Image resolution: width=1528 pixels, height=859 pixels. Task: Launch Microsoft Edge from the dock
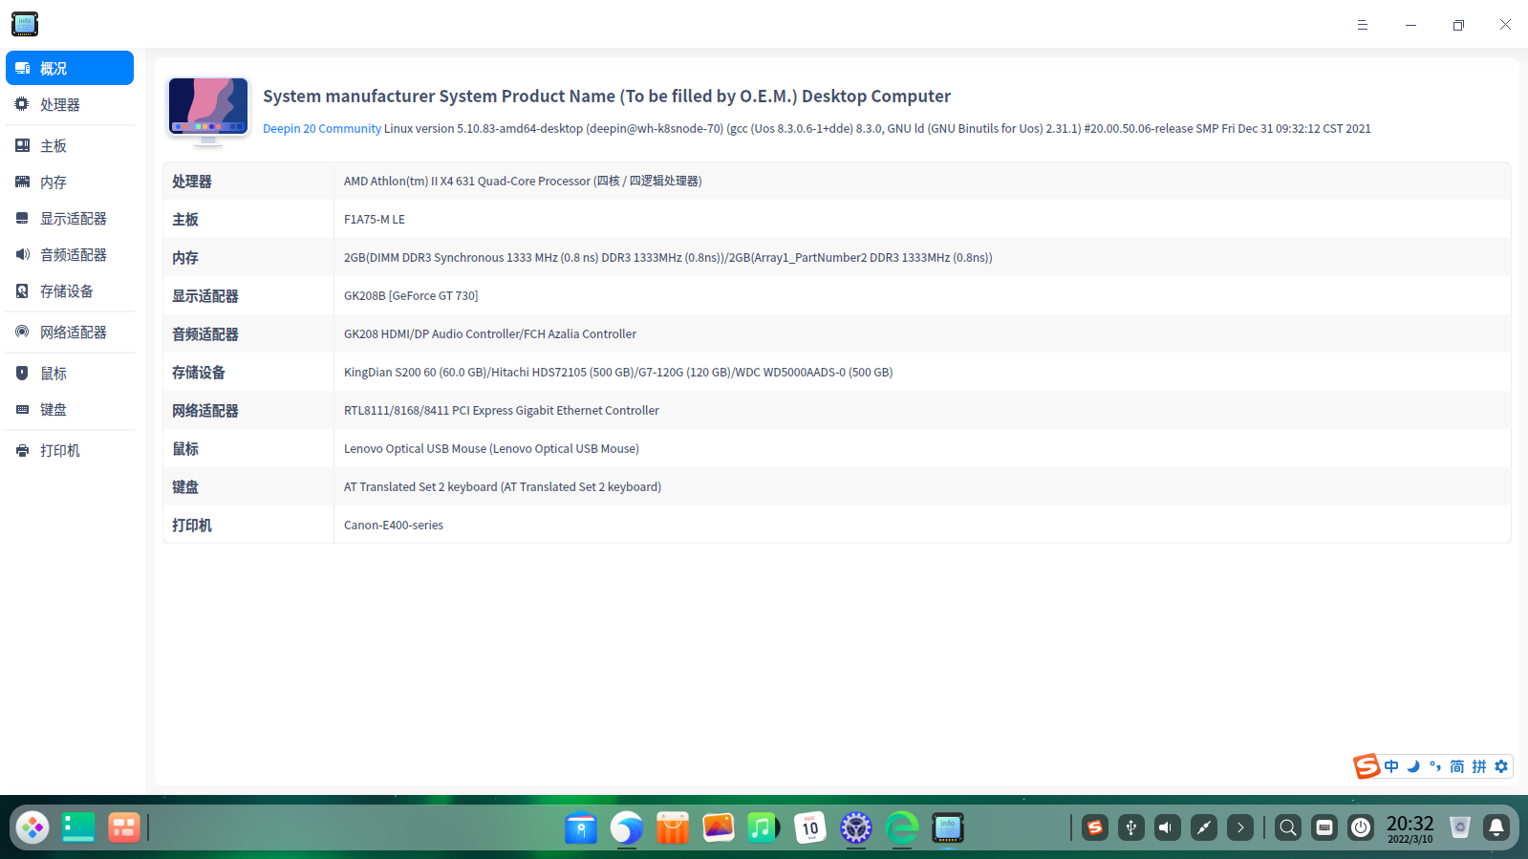(x=902, y=827)
